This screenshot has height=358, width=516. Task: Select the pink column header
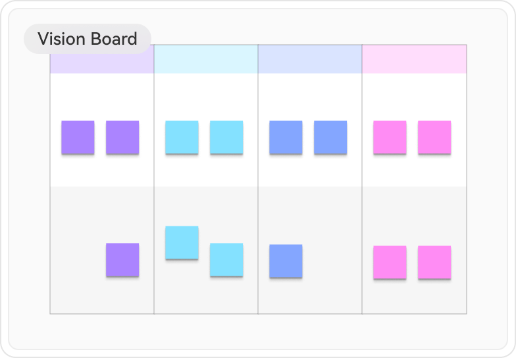click(x=414, y=59)
